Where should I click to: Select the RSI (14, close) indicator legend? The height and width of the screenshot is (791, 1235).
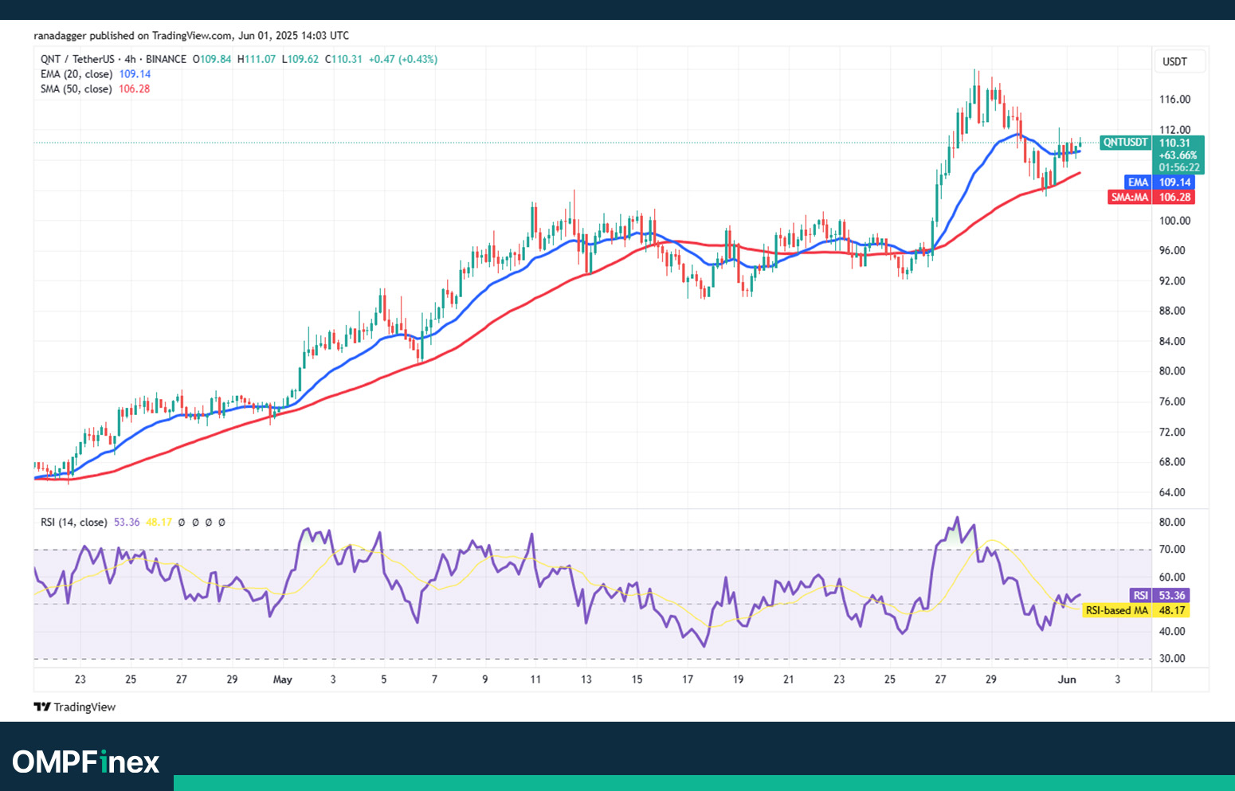coord(73,523)
